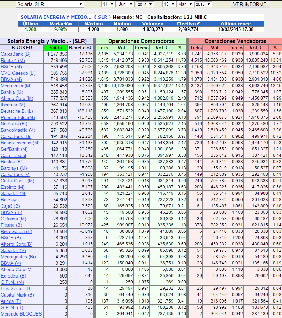Open the start day dropdown showing 11
This screenshot has width=282, height=318.
(x=108, y=4)
